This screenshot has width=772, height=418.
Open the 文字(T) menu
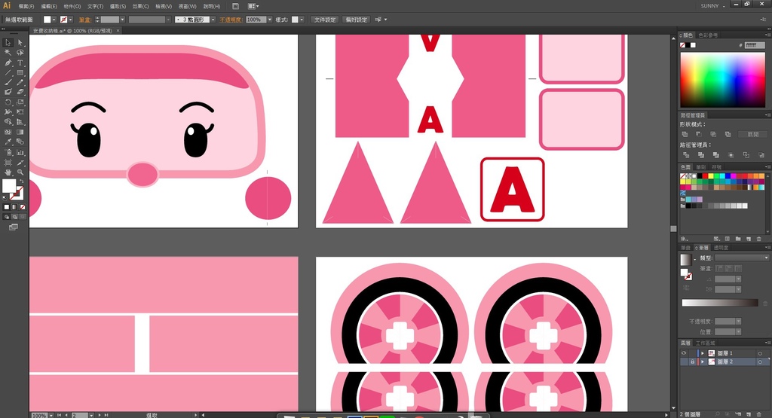tap(95, 6)
